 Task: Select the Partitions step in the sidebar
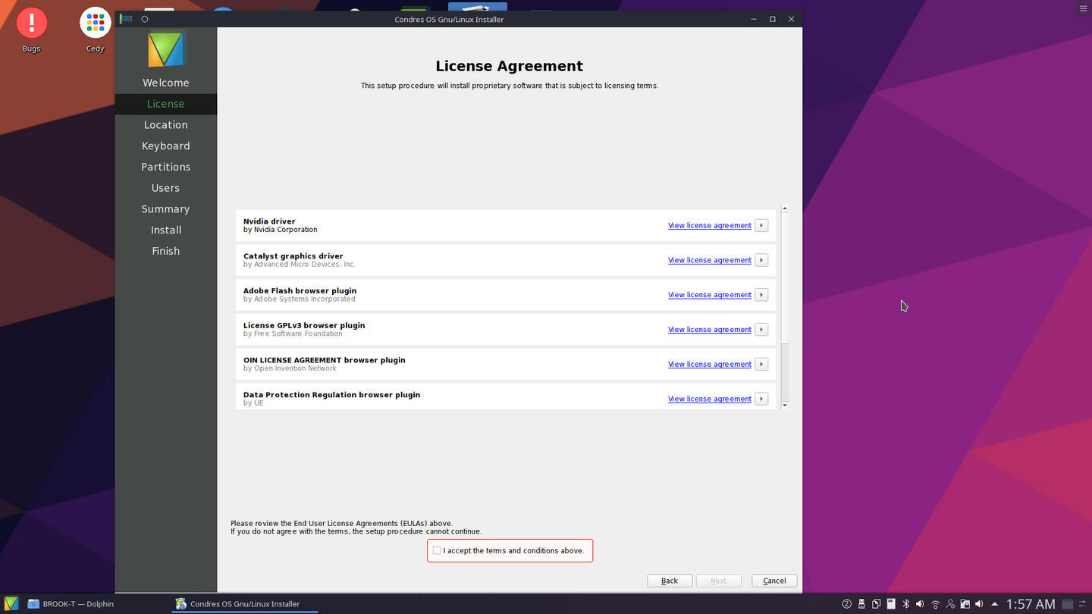pos(165,167)
